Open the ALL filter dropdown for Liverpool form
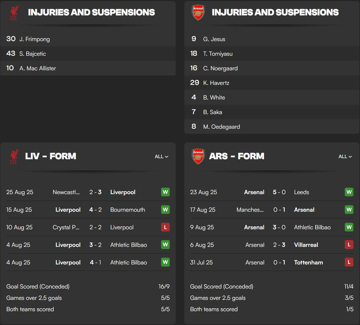The image size is (360, 325). tap(162, 156)
